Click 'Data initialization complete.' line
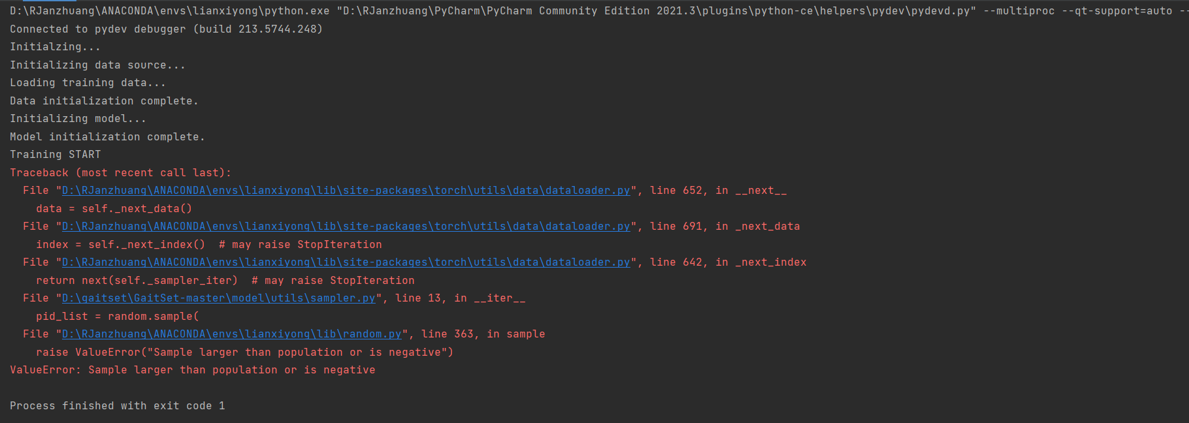Screen dimensions: 1189x423 [x=104, y=101]
